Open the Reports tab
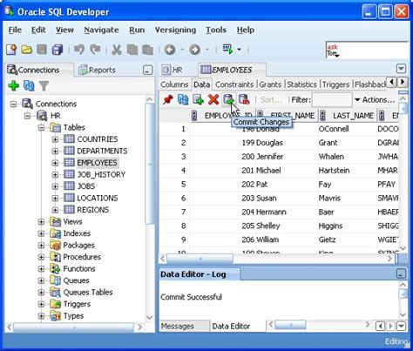This screenshot has height=351, width=413. (x=98, y=70)
